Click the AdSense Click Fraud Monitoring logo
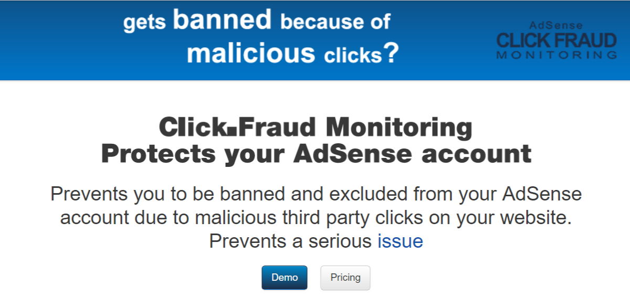 coord(556,40)
